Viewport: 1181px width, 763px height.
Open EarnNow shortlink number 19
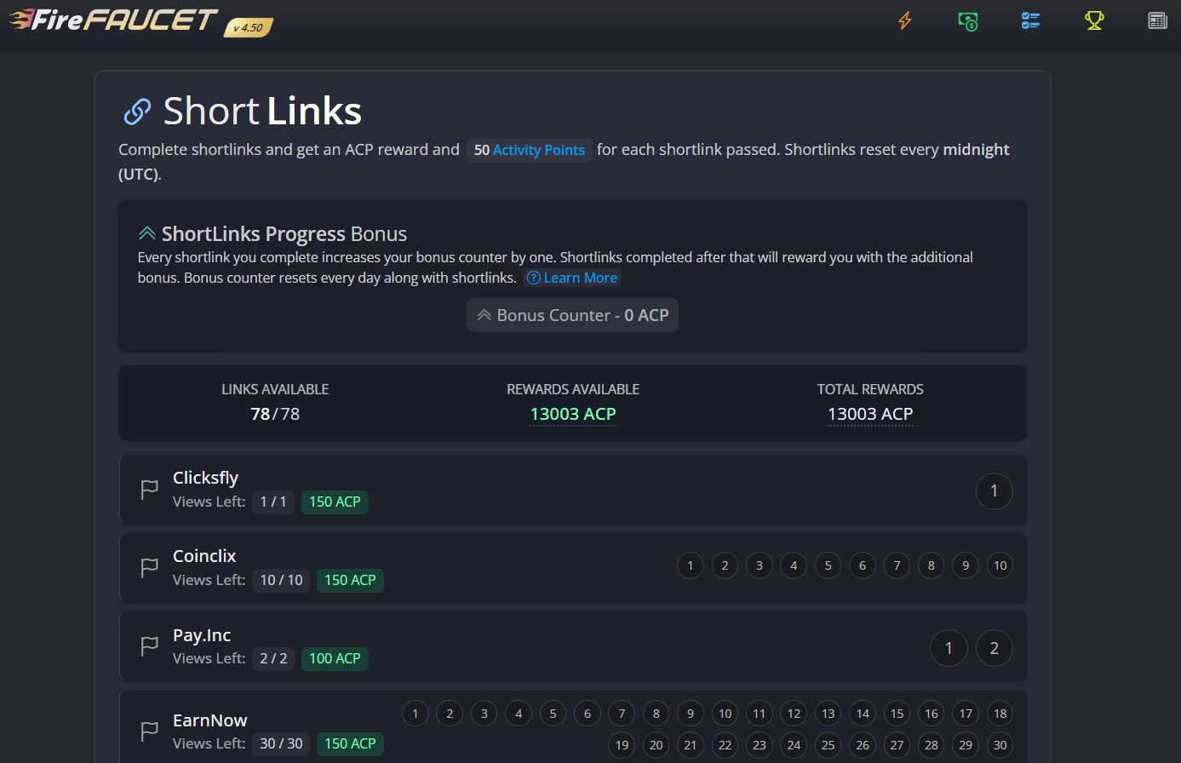pyautogui.click(x=622, y=745)
